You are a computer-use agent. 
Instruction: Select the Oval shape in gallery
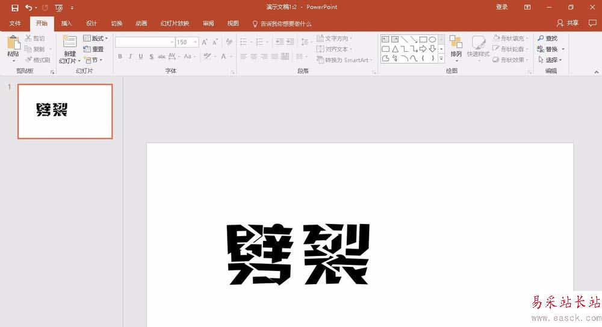[432, 39]
